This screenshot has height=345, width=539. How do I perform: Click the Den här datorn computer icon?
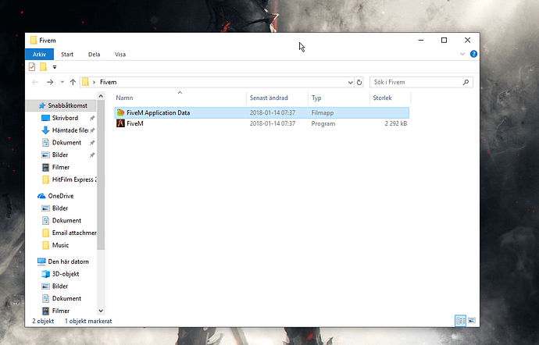pos(41,261)
